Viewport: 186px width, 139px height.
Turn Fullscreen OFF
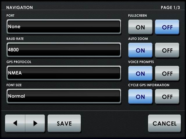[x=167, y=27]
